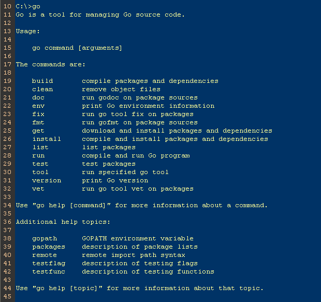Click line number 44 in the gutter

coord(7,288)
